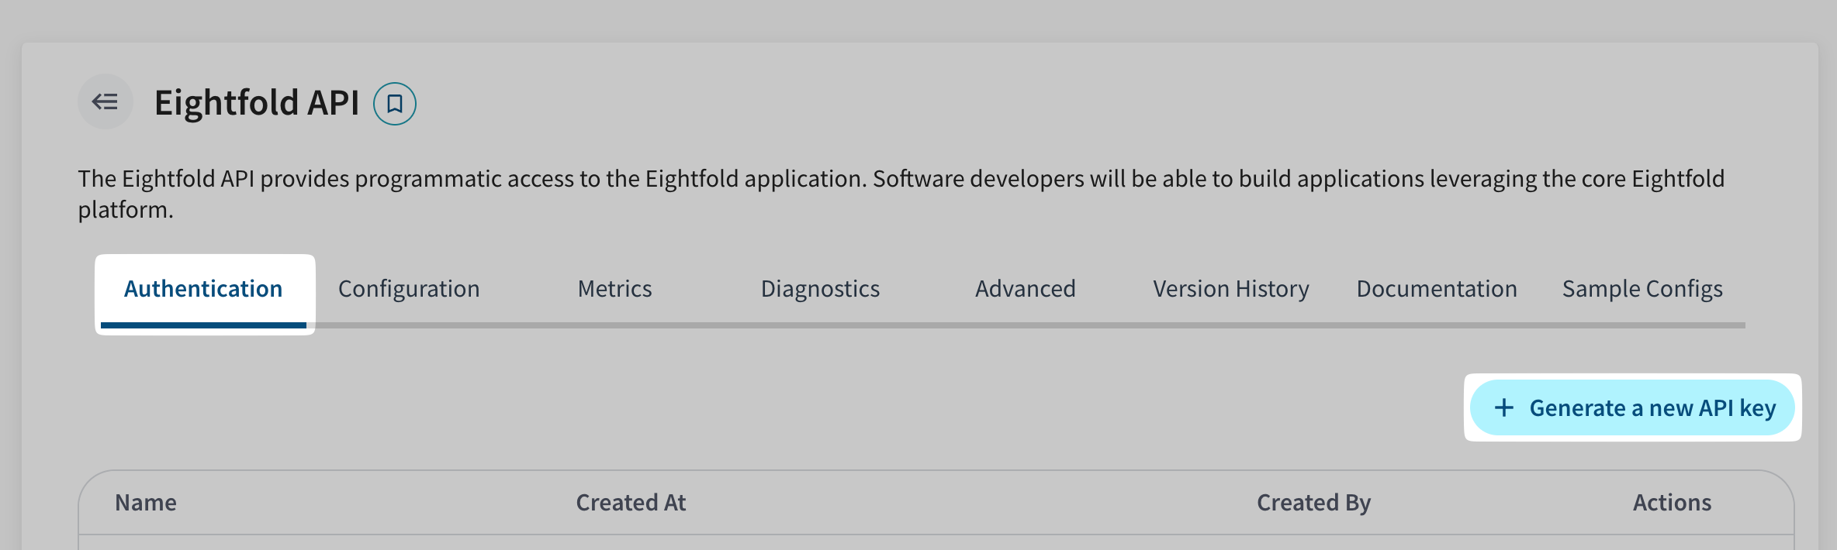This screenshot has height=550, width=1837.
Task: Select the Authentication tab
Action: (203, 289)
